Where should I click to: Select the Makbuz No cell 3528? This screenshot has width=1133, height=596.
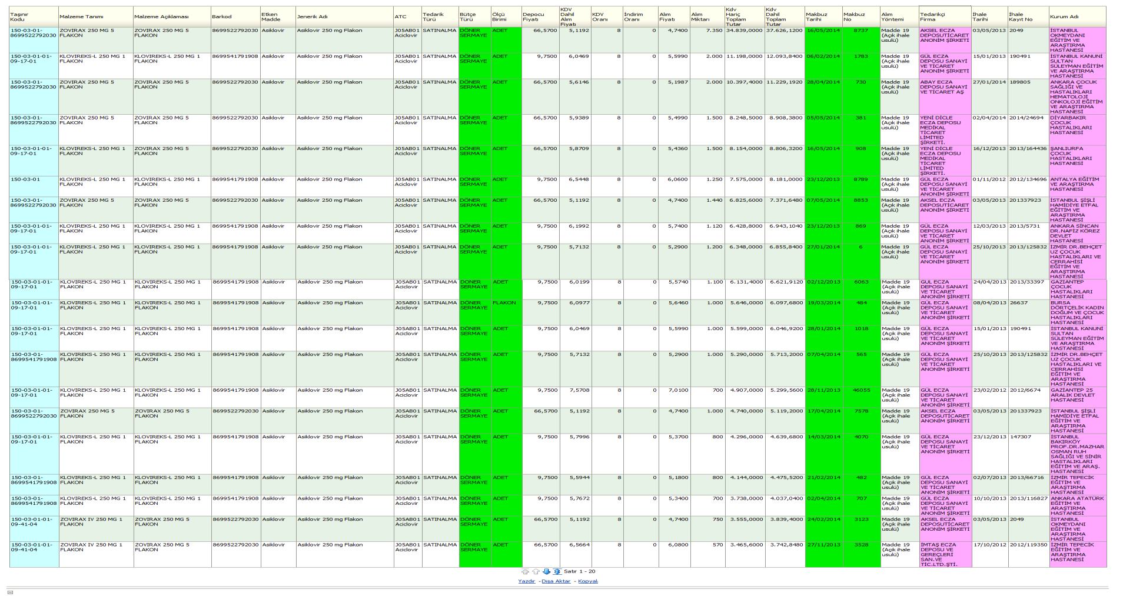tap(861, 554)
